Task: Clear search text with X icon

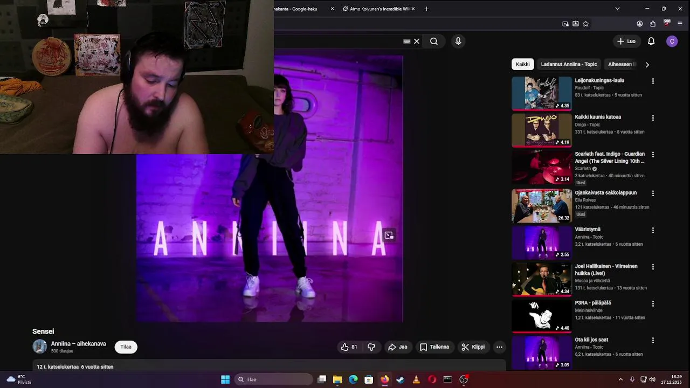Action: tap(417, 41)
